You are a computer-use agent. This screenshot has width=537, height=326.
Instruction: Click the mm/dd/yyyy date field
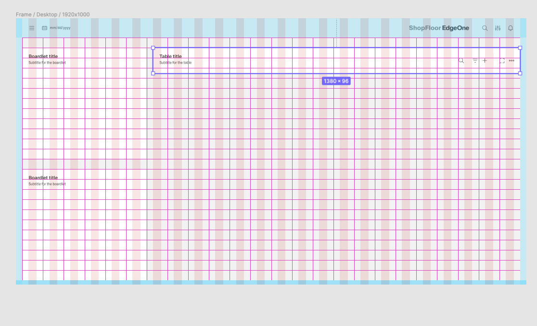[x=60, y=28]
